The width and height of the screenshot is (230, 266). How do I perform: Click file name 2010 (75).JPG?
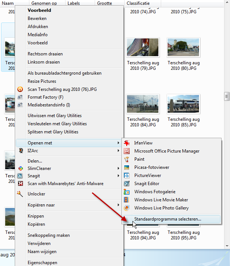tap(183, 12)
